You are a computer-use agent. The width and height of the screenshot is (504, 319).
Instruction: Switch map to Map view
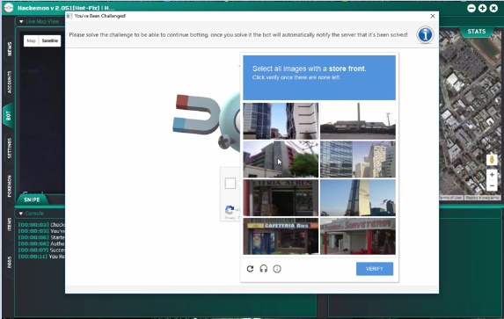(31, 40)
